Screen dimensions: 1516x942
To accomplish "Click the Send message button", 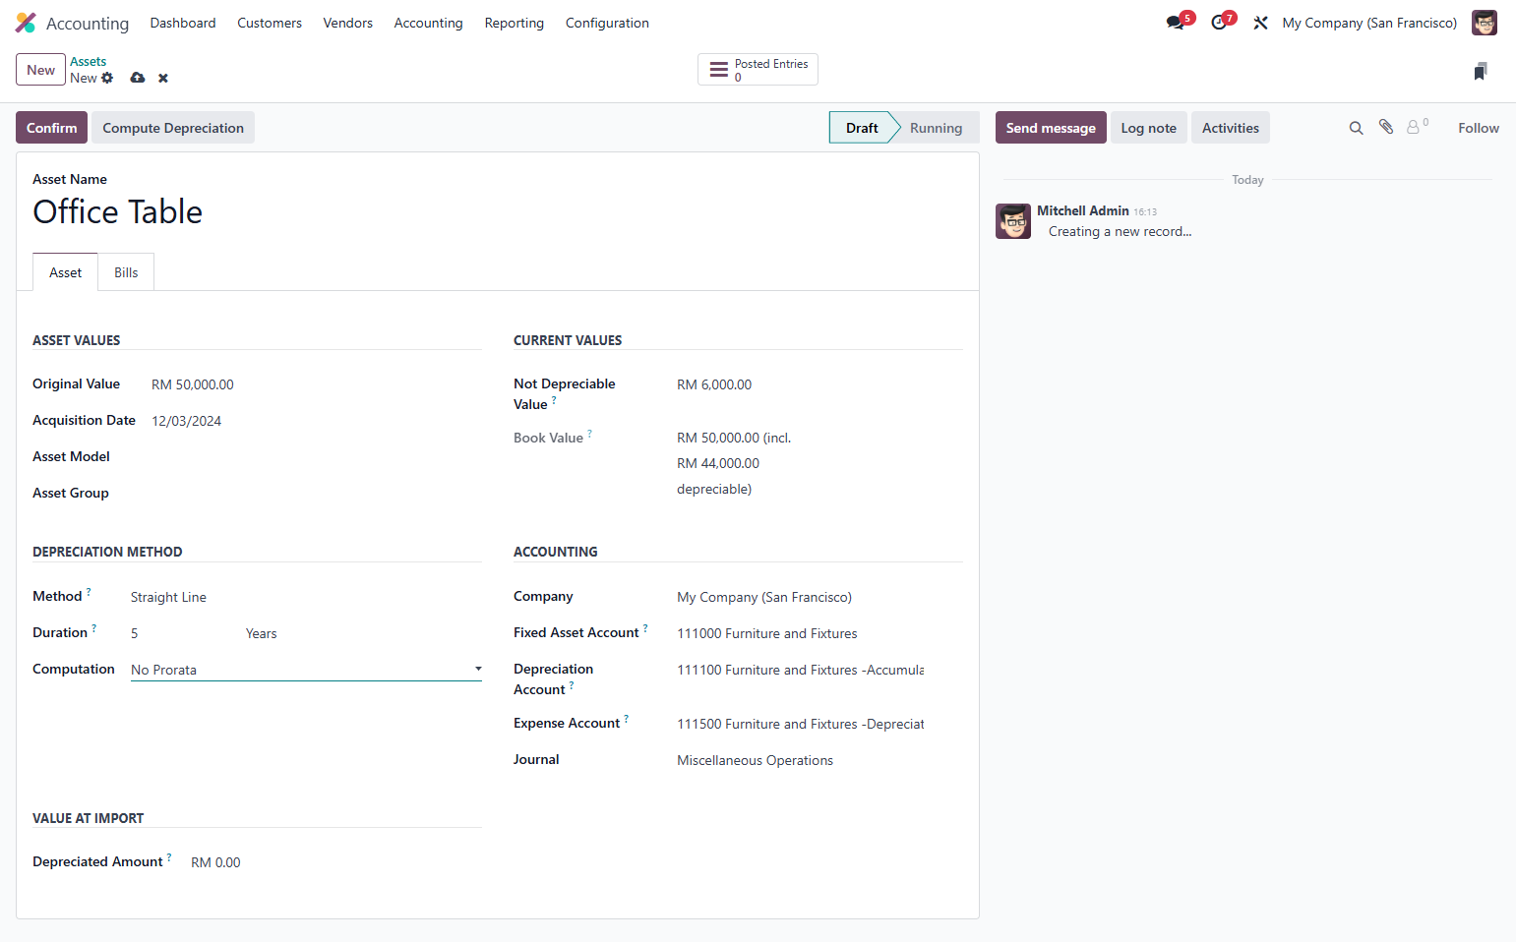I will [x=1051, y=128].
